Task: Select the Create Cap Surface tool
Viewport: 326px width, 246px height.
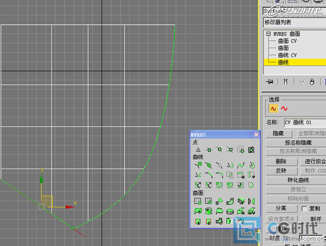Action: (x=230, y=211)
